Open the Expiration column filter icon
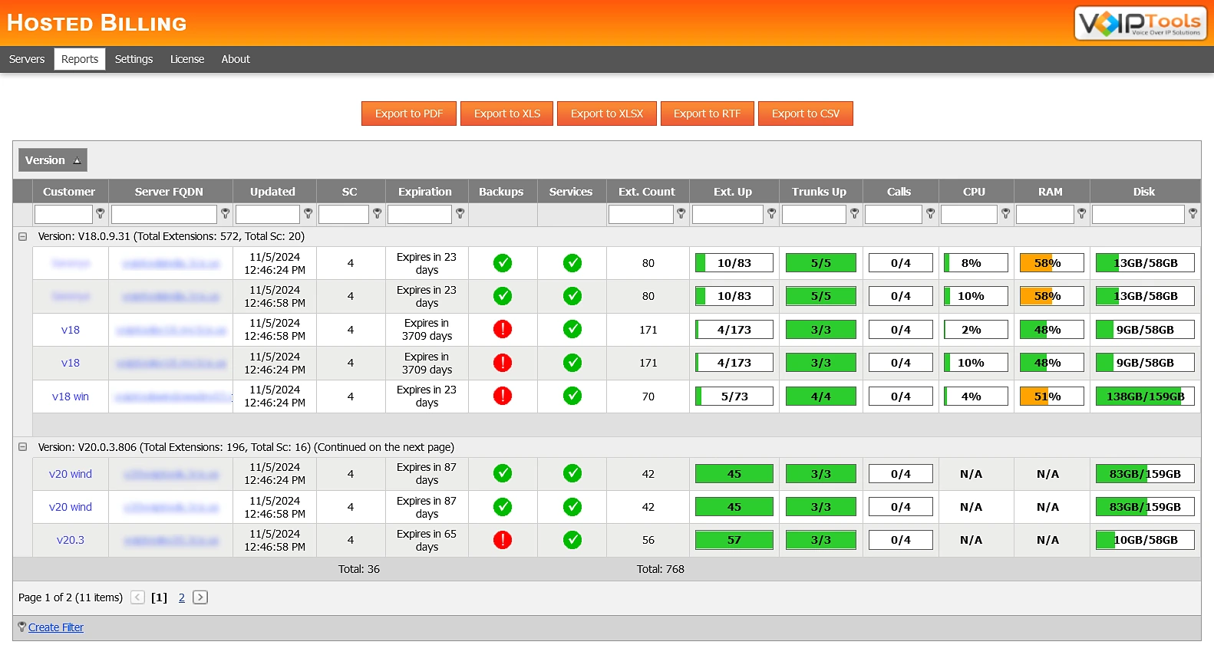 [x=460, y=214]
